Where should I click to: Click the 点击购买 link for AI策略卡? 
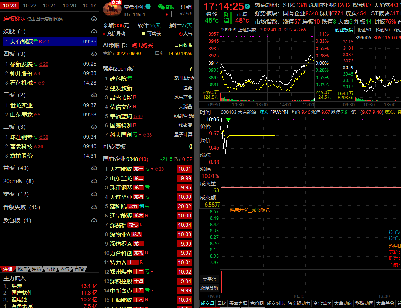point(142,45)
